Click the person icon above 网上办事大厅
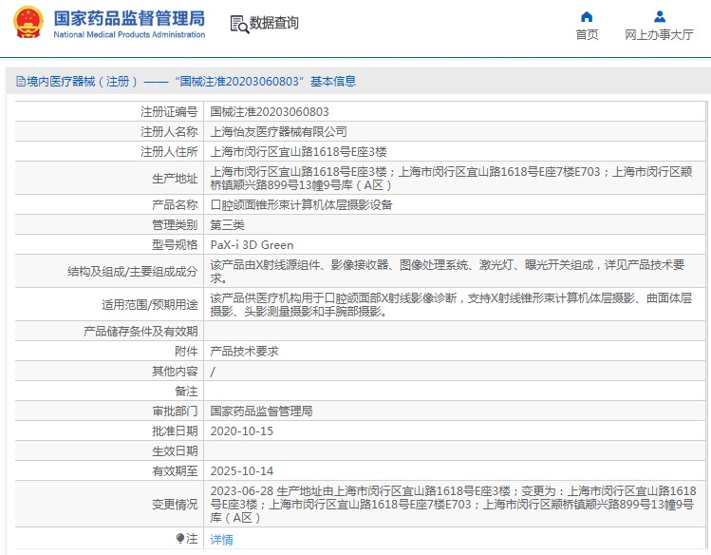The width and height of the screenshot is (711, 555). (x=659, y=16)
